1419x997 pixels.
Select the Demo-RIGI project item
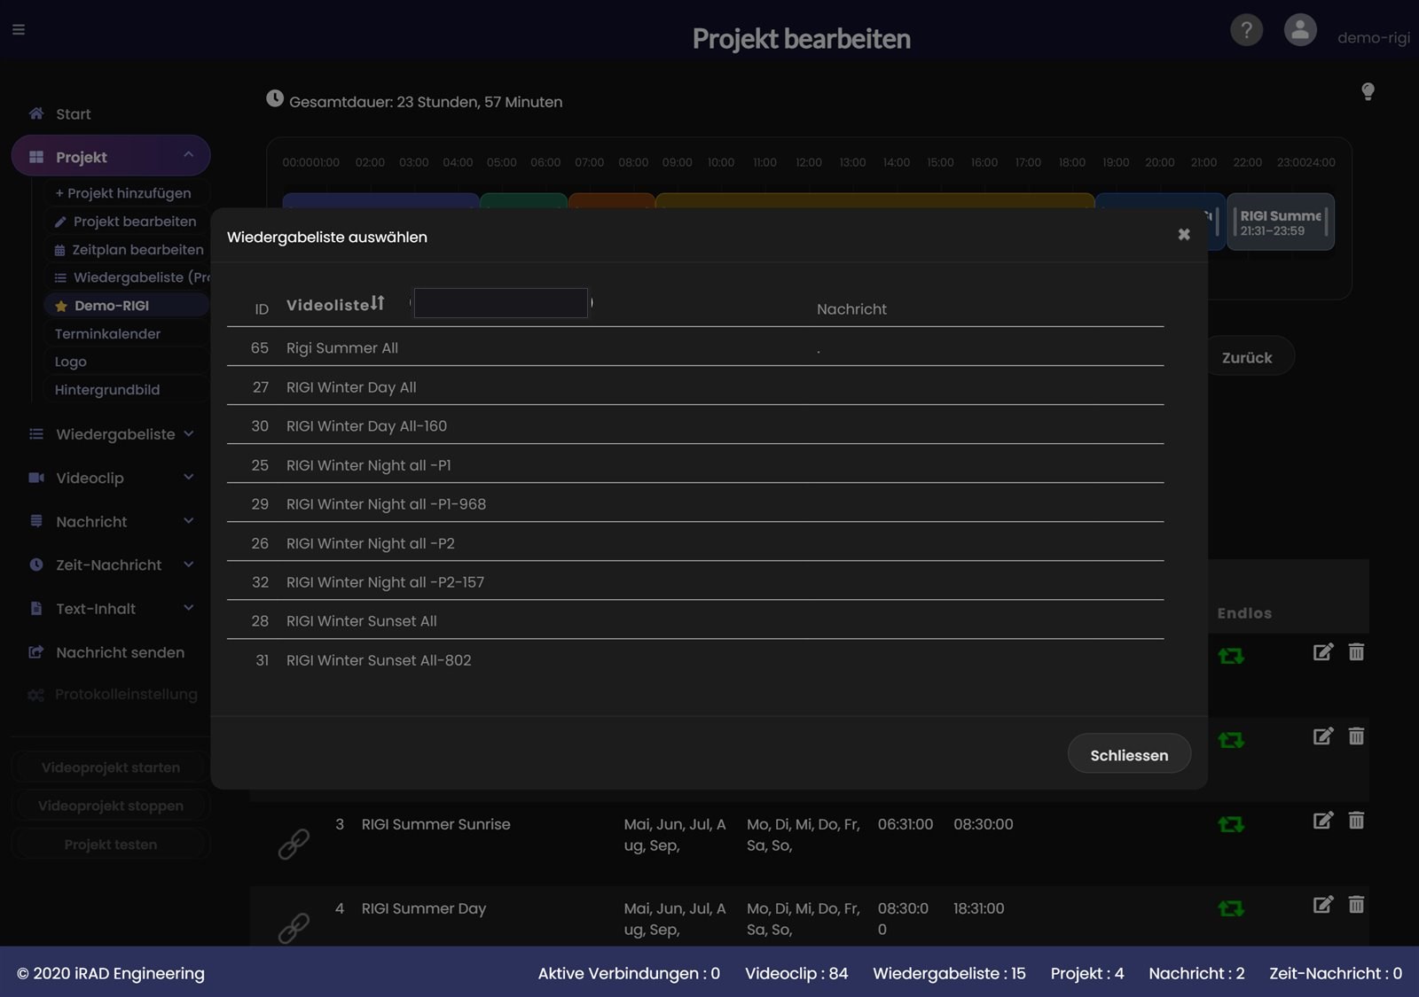coord(126,305)
